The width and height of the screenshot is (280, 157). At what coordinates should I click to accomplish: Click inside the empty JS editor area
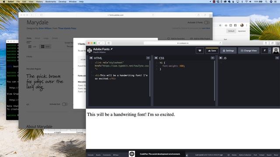(249, 83)
